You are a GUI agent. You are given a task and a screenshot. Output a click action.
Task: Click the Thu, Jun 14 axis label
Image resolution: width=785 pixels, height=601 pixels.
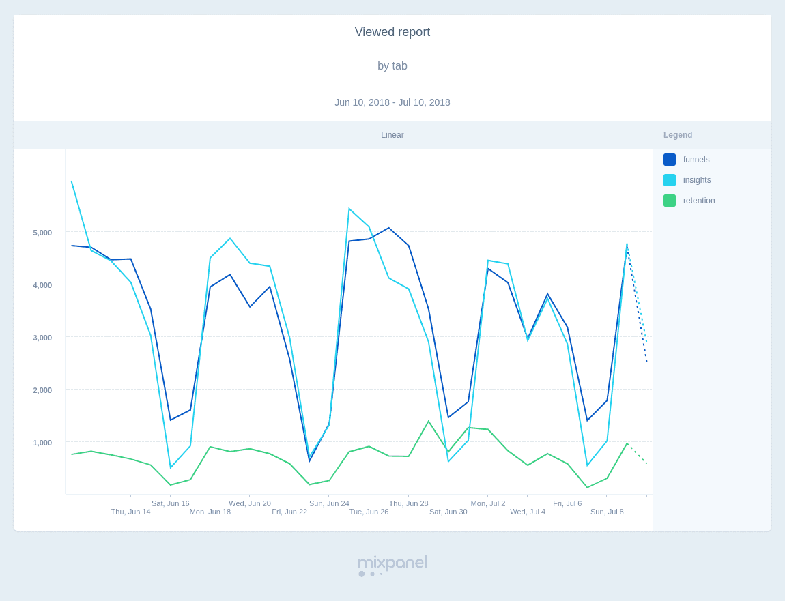[131, 512]
